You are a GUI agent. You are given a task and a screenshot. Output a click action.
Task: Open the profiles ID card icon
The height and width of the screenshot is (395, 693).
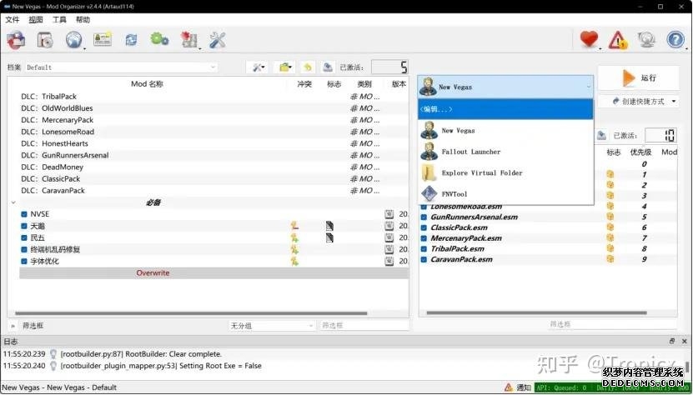[x=103, y=39]
